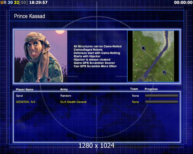
Task: Click the green supply icon in map's bottom-right corner
Action: tap(171, 79)
